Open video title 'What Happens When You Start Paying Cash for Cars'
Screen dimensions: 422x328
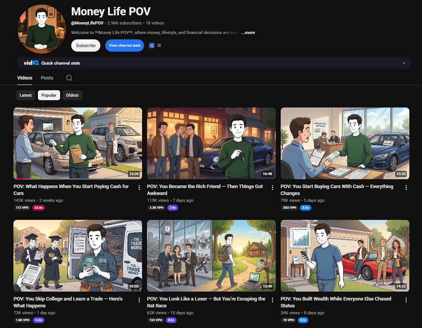(71, 190)
